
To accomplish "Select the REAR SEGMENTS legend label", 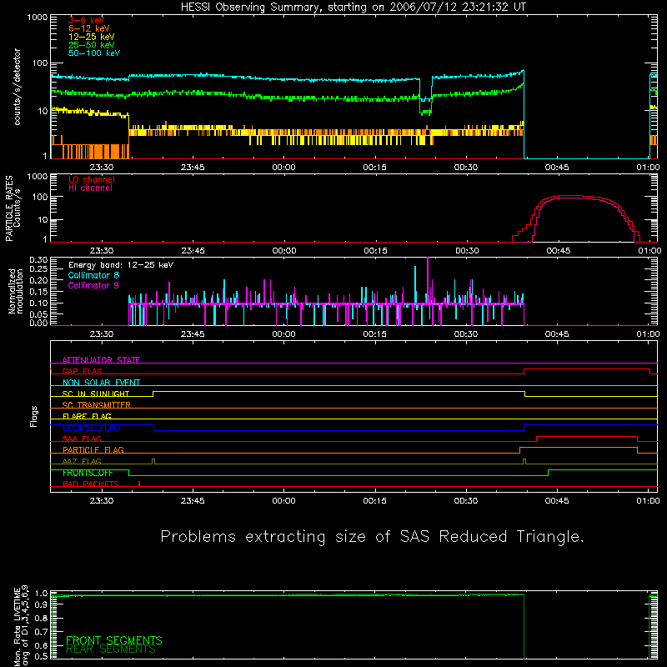I will [111, 649].
